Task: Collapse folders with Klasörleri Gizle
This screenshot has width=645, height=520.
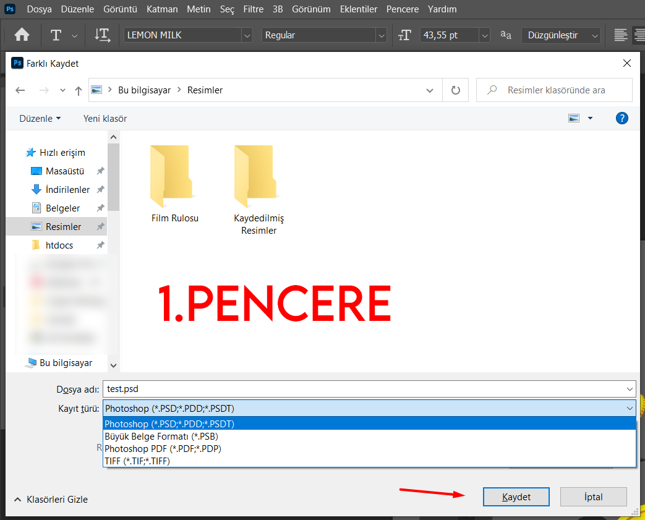Action: coord(51,500)
